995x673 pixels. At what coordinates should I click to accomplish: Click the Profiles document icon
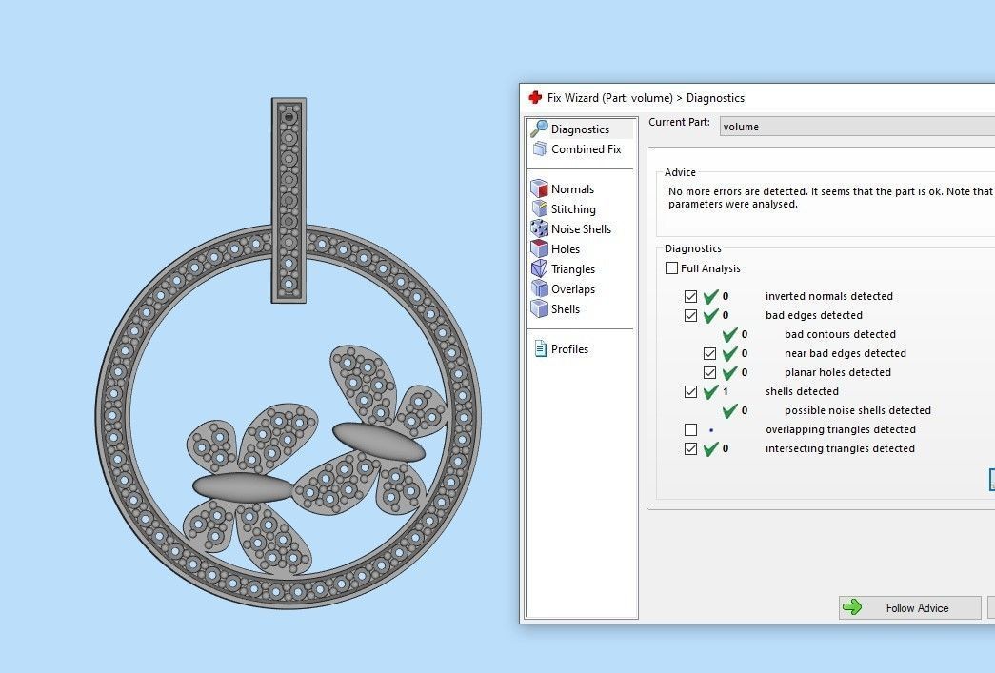[x=541, y=348]
